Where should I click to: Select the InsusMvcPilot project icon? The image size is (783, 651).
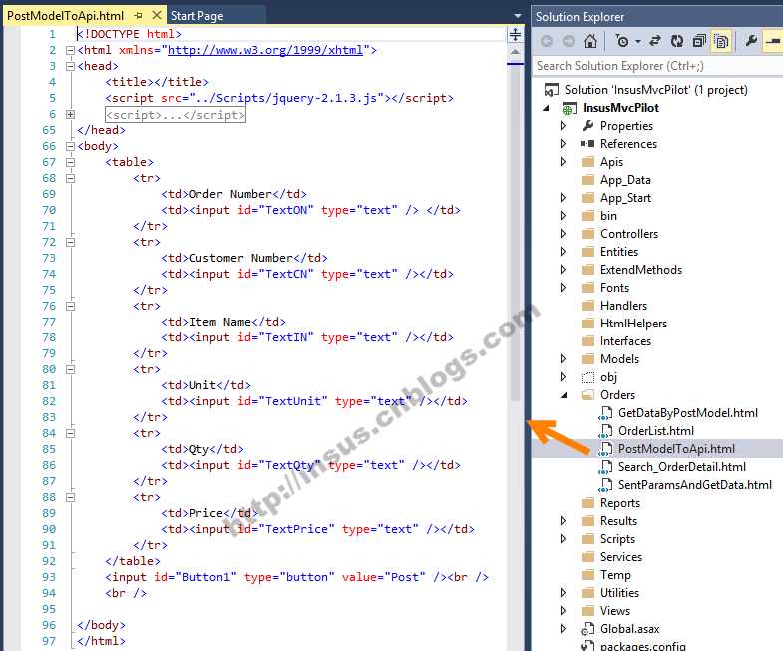tap(568, 109)
